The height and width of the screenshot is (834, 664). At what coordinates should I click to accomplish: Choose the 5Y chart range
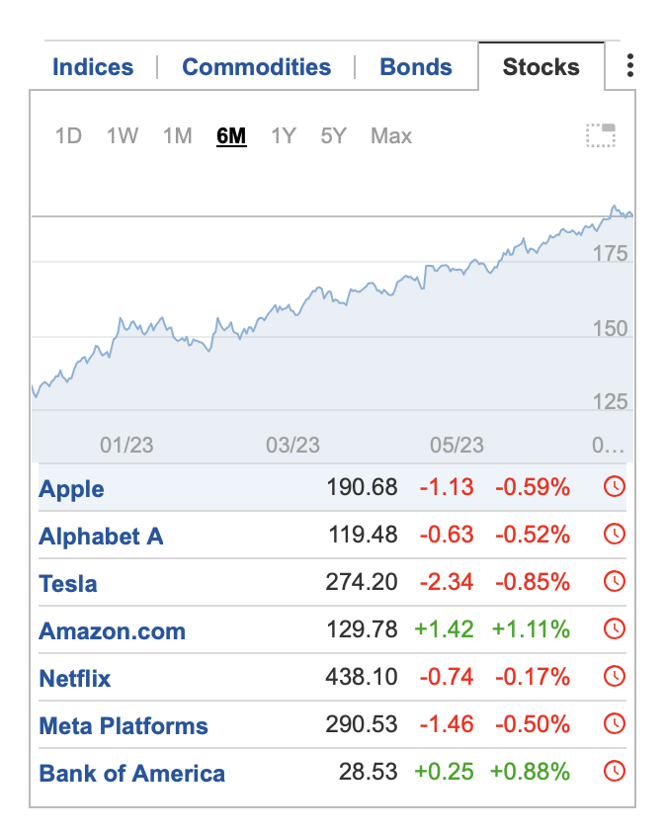(334, 135)
